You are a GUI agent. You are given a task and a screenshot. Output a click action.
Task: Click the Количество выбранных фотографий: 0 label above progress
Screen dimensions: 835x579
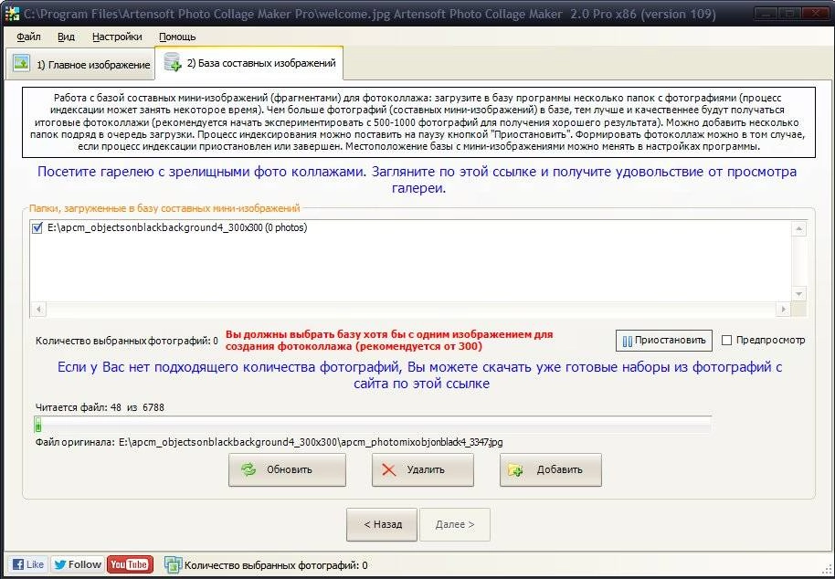(127, 342)
